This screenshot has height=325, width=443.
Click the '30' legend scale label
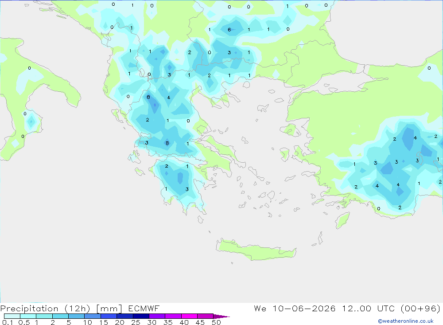click(152, 322)
